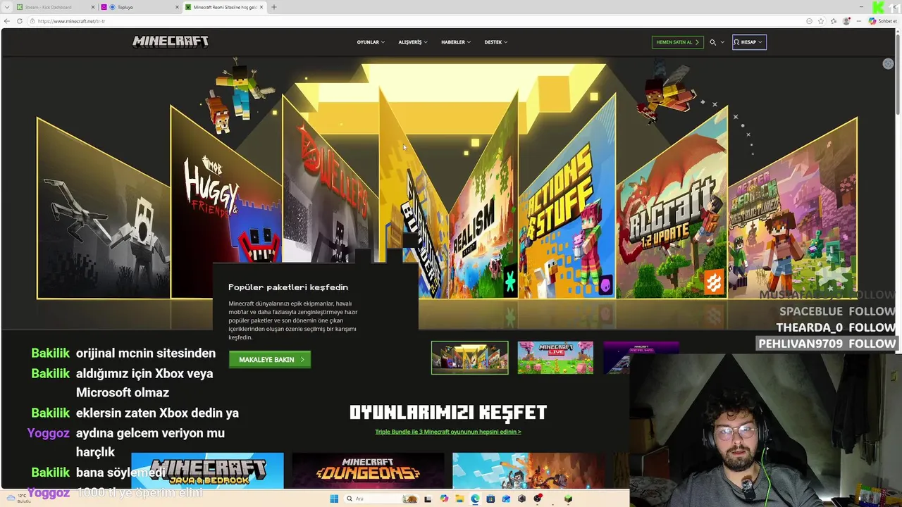Viewport: 902px width, 507px height.
Task: Open the Windows Start menu
Action: (334, 499)
